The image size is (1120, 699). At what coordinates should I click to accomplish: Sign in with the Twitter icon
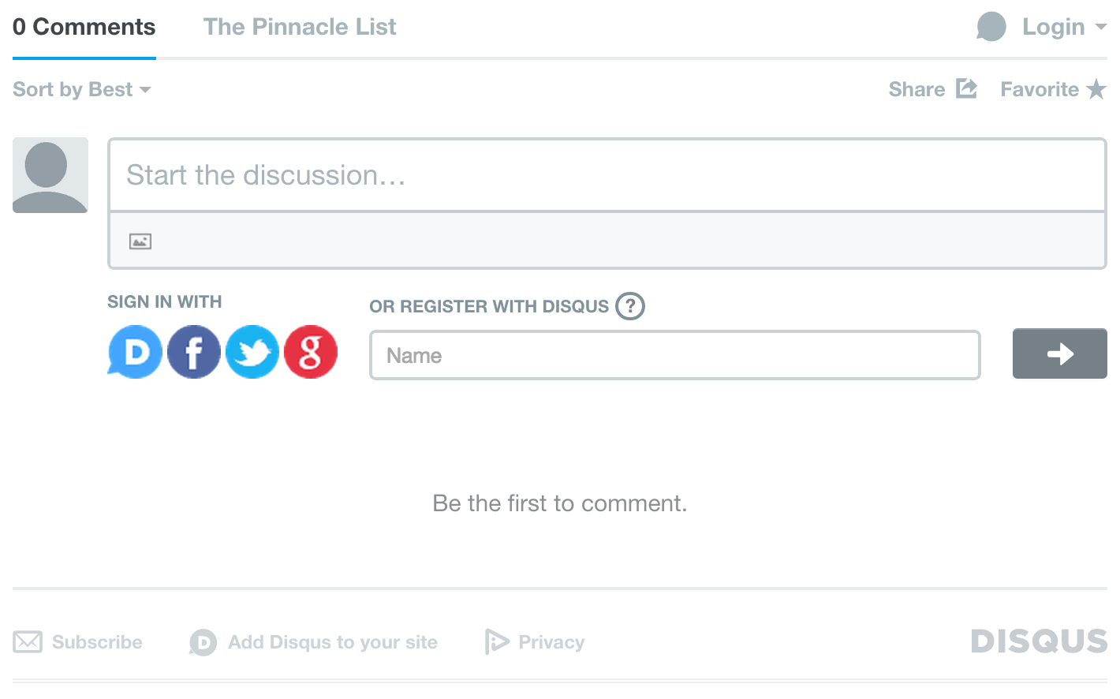[x=252, y=352]
